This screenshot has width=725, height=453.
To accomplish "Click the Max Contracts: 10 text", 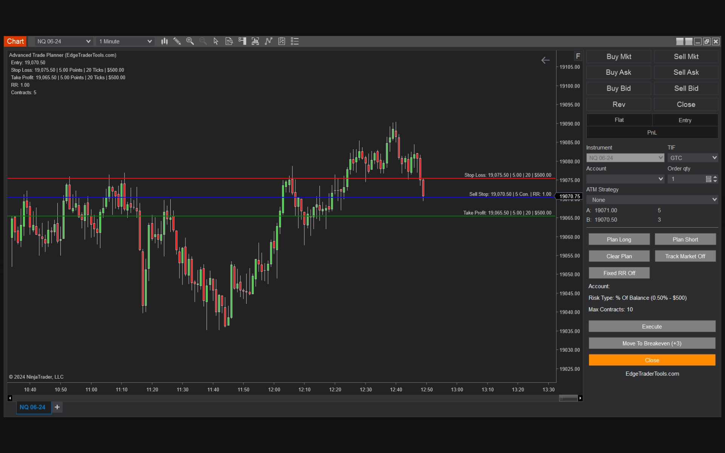I will point(610,310).
